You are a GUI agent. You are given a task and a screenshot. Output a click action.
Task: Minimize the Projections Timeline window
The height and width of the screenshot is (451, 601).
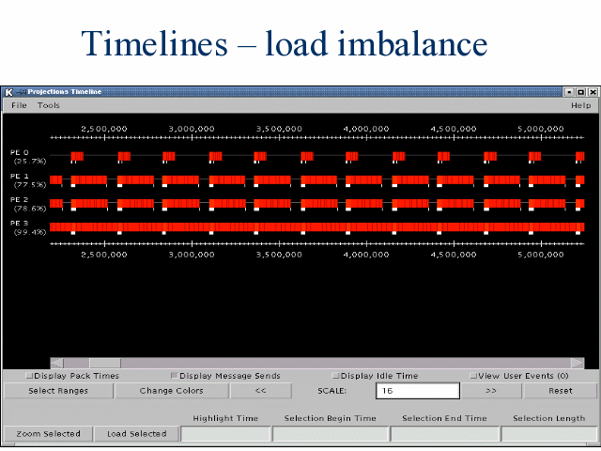click(569, 92)
